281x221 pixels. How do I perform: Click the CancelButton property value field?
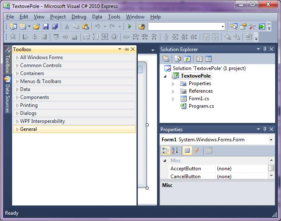pos(241,176)
